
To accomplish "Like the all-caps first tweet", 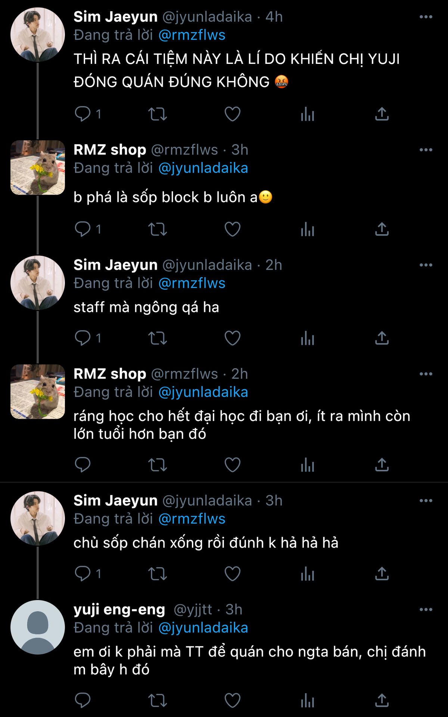I will (x=232, y=114).
